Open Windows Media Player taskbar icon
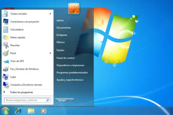This screenshot has width=173, height=115. (x=43, y=111)
